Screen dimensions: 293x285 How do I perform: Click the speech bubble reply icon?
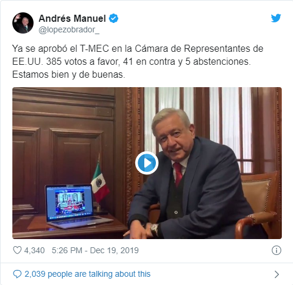point(17,274)
